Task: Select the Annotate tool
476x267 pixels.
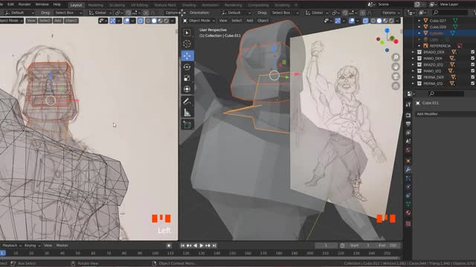Action: point(187,102)
